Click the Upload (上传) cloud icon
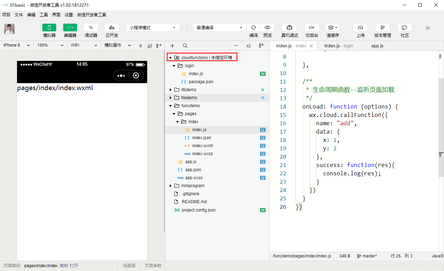444x271 pixels. [x=360, y=27]
